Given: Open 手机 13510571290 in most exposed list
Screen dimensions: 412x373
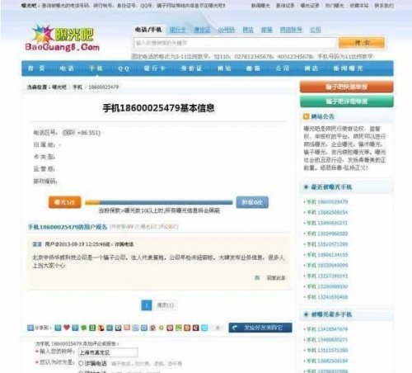Looking at the screenshot, I should tap(327, 350).
